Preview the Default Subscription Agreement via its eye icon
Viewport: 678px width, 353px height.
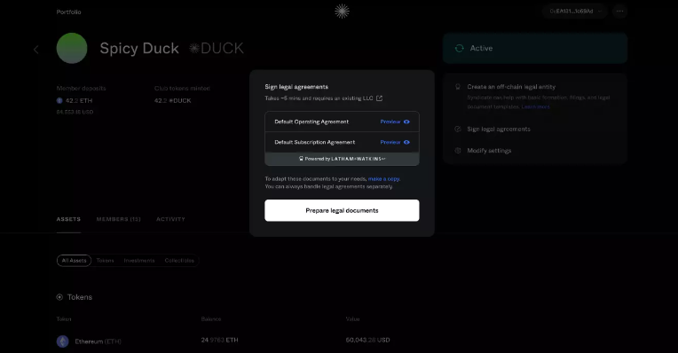tap(406, 142)
